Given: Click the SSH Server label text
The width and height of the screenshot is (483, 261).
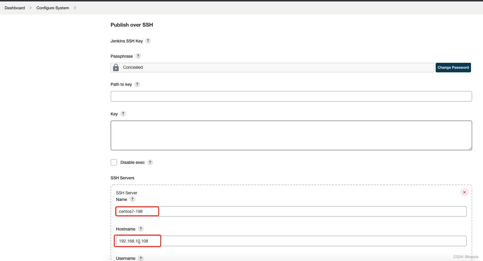Looking at the screenshot, I should click(126, 193).
